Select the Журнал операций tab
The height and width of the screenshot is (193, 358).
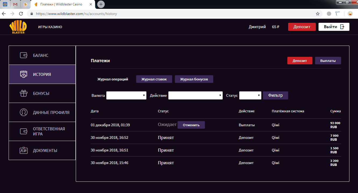pos(113,79)
